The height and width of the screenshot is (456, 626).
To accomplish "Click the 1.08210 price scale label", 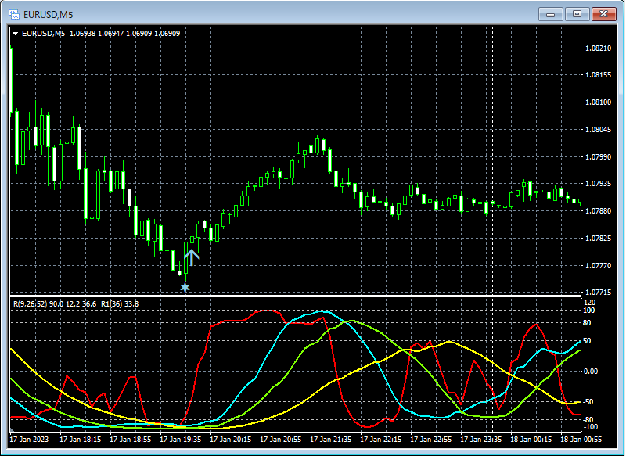I will 598,48.
